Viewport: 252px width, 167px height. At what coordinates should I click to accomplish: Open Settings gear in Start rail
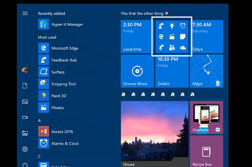pyautogui.click(x=25, y=149)
